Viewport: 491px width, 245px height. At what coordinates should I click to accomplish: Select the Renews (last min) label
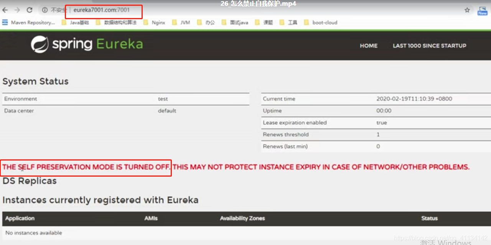tap(285, 146)
